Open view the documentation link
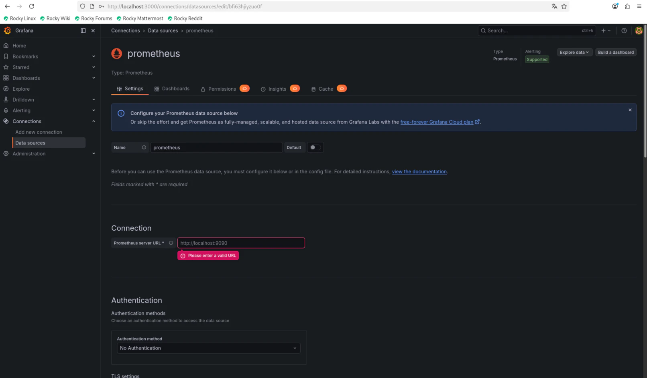This screenshot has height=378, width=647. [419, 172]
